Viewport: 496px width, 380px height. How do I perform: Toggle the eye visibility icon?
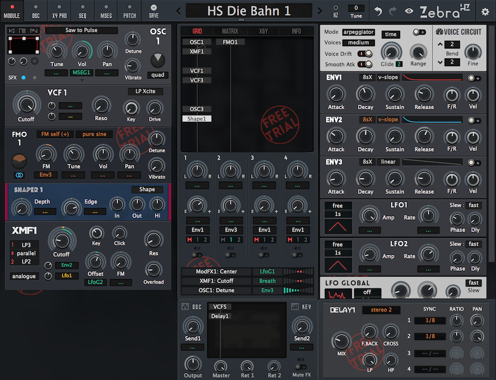[409, 11]
